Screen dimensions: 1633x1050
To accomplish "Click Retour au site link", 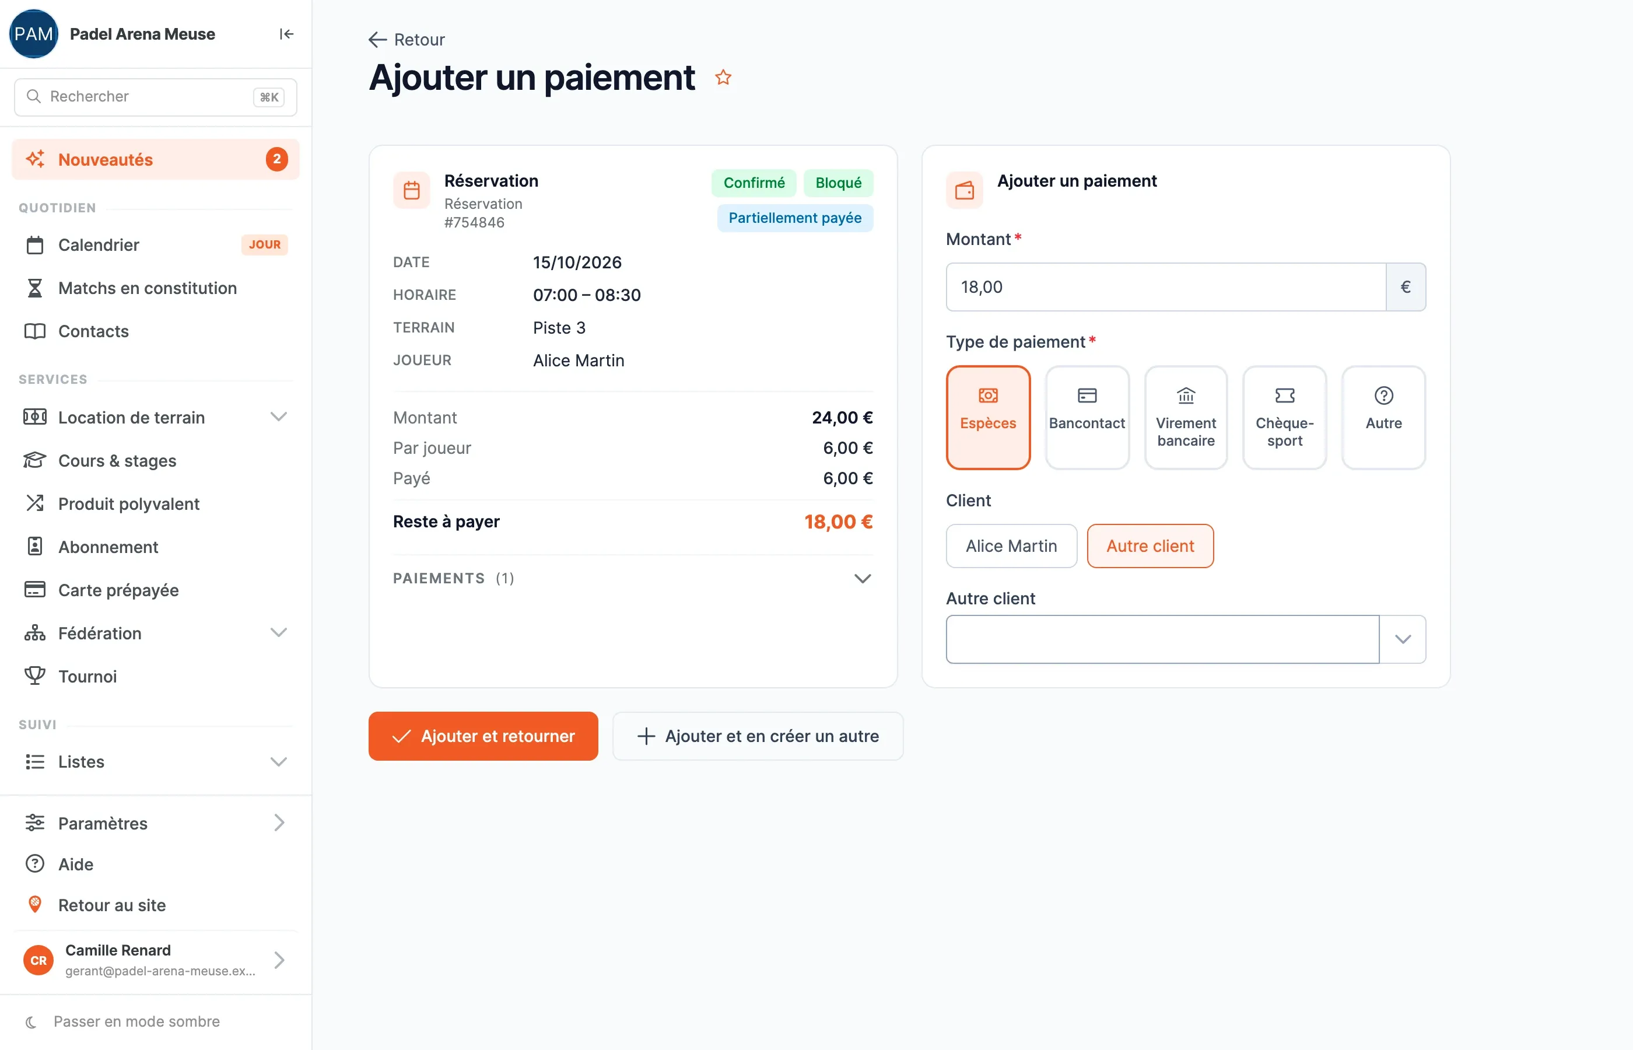I will pyautogui.click(x=155, y=905).
